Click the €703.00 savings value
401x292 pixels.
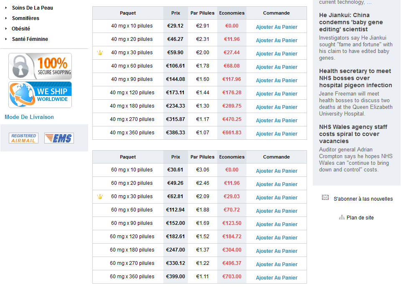232,277
